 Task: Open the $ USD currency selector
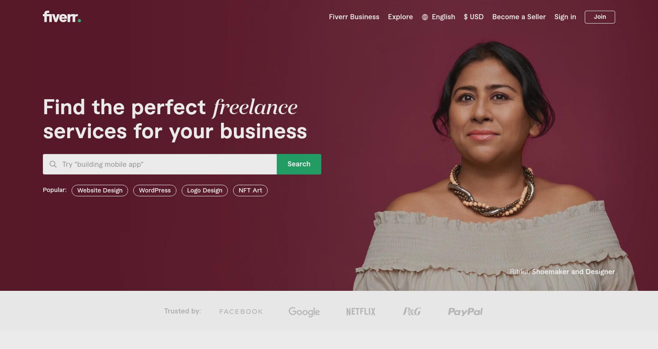pyautogui.click(x=474, y=17)
